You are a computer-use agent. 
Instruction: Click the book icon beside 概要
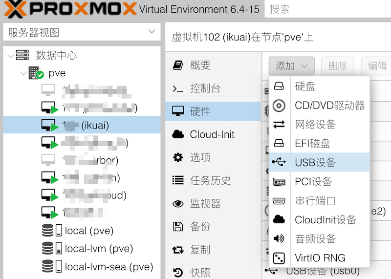click(178, 65)
